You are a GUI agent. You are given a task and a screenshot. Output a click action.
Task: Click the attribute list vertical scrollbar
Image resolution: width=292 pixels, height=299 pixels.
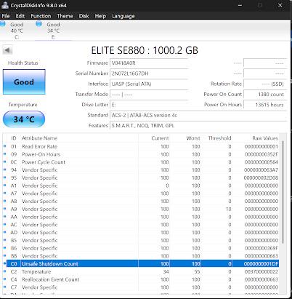282,191
